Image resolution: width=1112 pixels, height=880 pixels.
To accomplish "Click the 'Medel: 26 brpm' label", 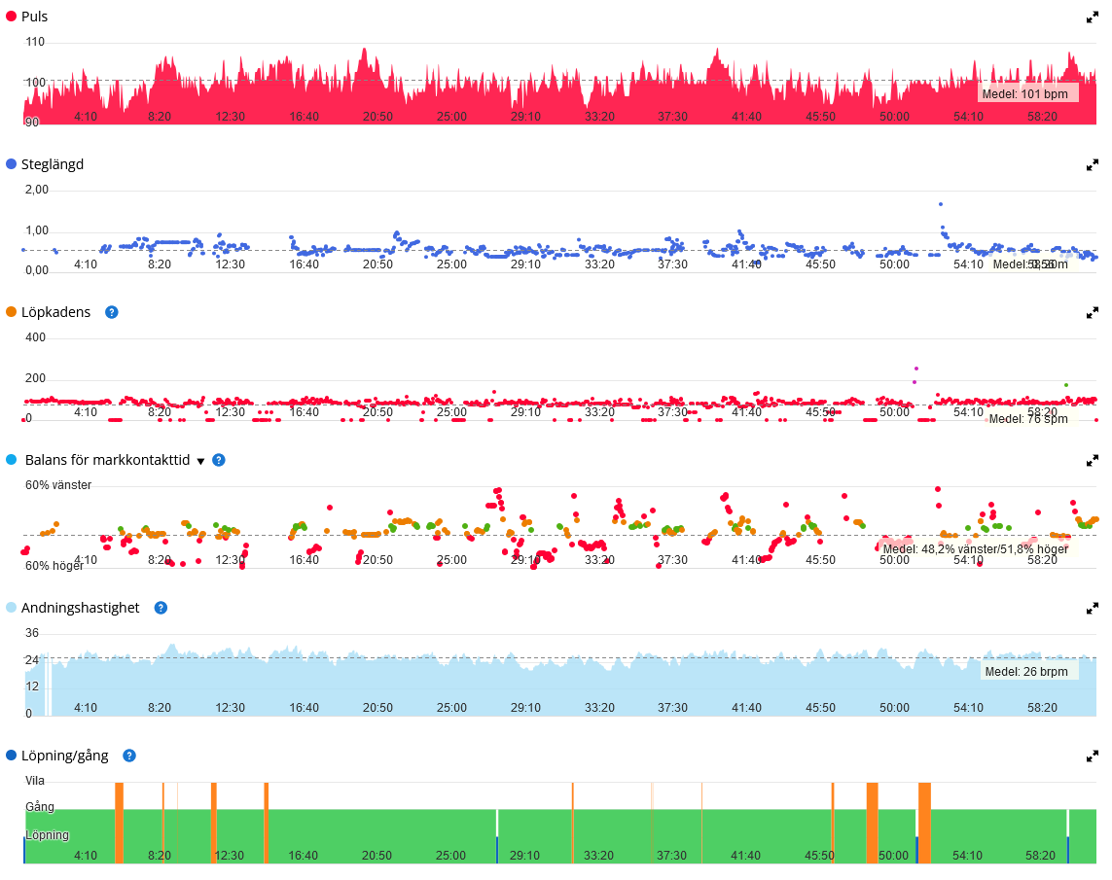I will [1026, 672].
